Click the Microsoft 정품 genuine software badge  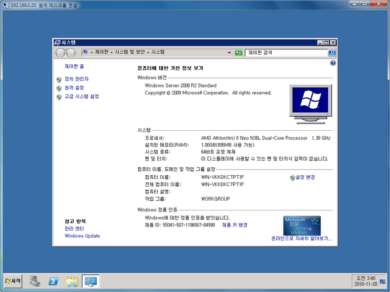click(302, 226)
